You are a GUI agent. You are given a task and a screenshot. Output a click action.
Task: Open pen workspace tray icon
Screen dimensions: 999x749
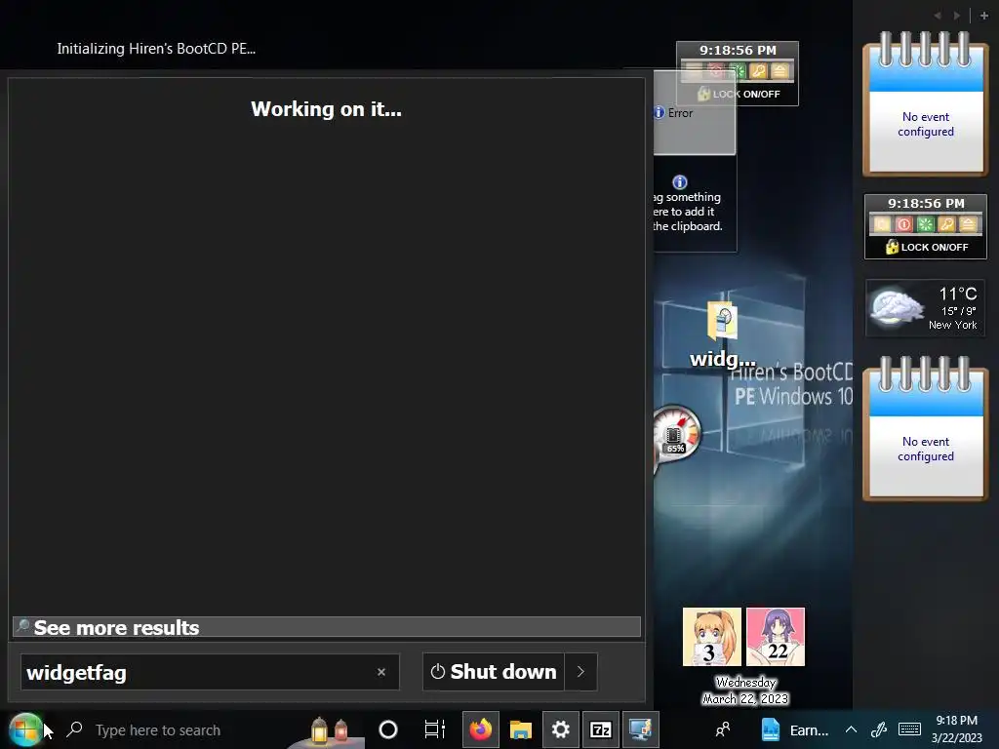coord(879,729)
